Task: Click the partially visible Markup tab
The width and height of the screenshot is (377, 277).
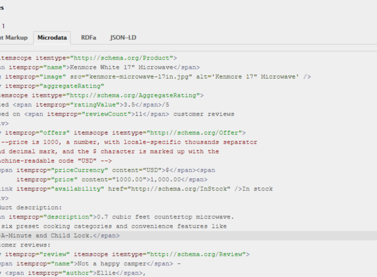Action: tap(14, 37)
